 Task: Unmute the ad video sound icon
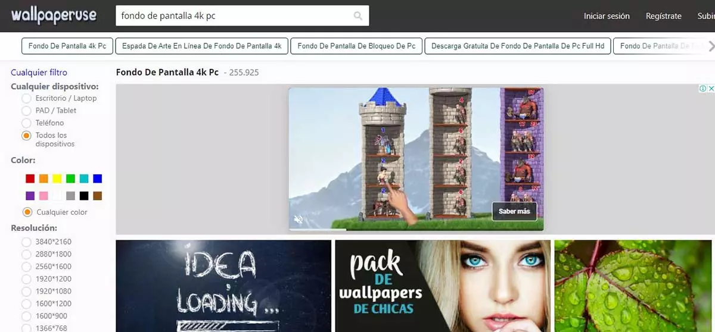click(299, 220)
